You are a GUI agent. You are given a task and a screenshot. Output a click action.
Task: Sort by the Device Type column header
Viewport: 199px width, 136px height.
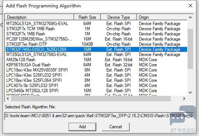(119, 17)
